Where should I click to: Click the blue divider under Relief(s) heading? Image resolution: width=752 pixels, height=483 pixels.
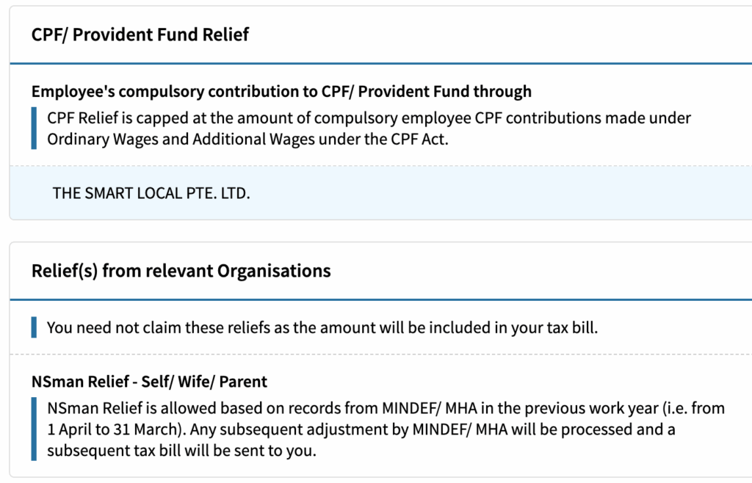tap(381, 299)
